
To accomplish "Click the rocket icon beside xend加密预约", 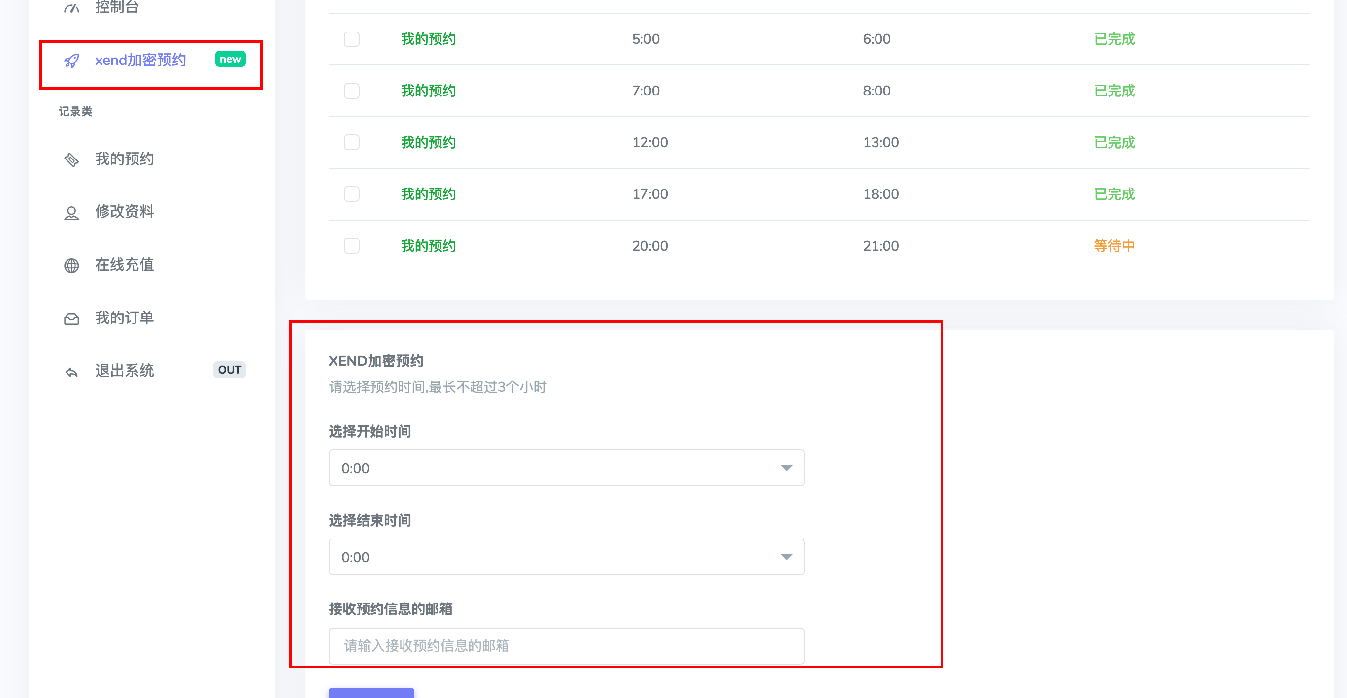I will point(71,61).
